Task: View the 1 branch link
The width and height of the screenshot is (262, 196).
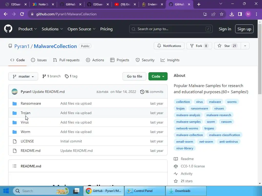Action: pos(51,76)
